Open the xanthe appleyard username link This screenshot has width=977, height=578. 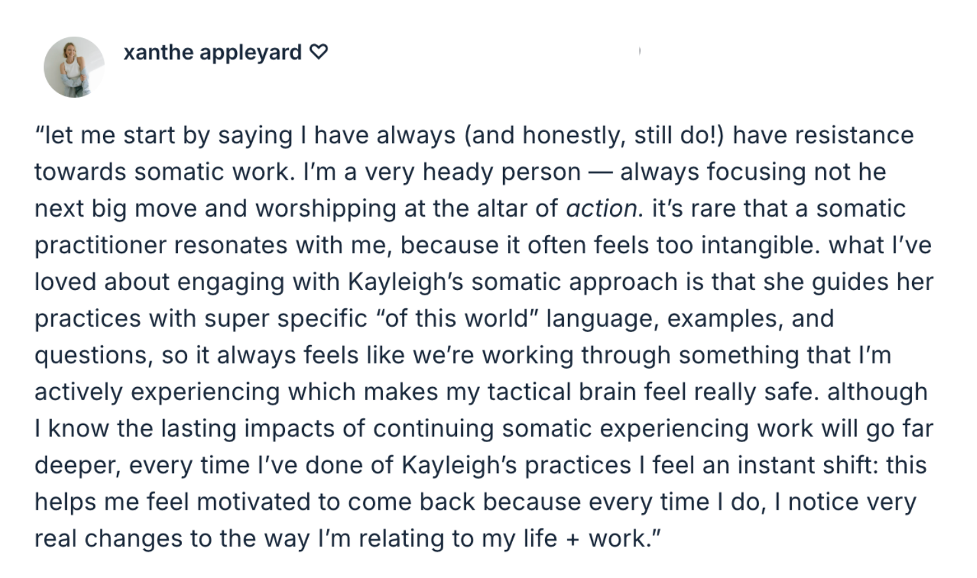pos(212,52)
